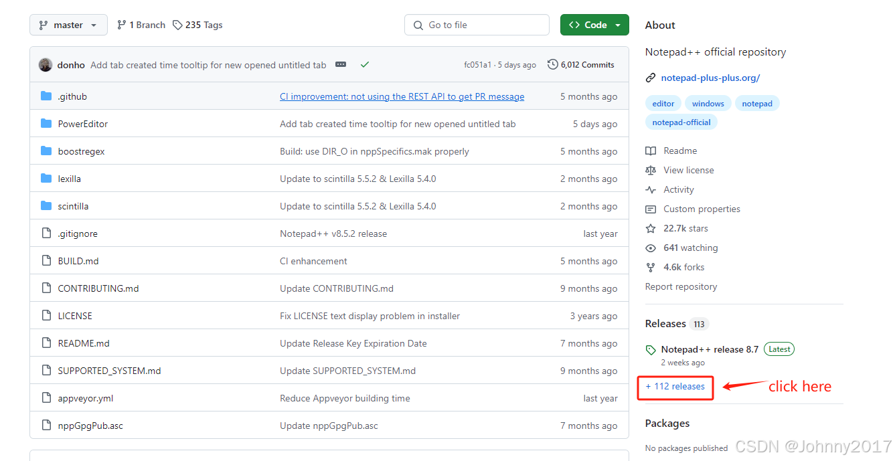Image resolution: width=895 pixels, height=461 pixels.
Task: Click the link chain icon near website
Action: (x=651, y=78)
